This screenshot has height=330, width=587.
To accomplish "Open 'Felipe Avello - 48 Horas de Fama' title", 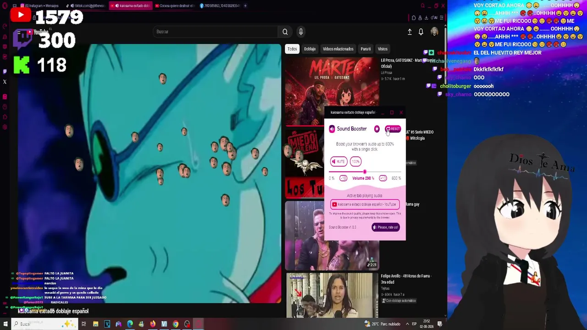I will coord(406,279).
